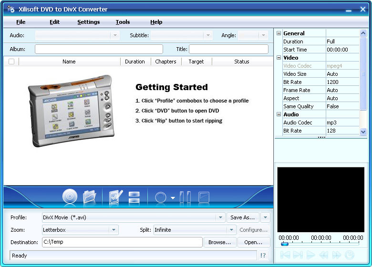Click the fast forward preview button
Viewport: 372px width, 267px height.
tap(336, 255)
